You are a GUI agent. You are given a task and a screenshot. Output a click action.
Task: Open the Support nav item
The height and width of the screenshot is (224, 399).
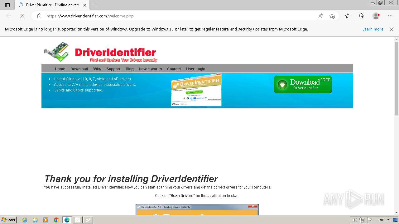click(113, 69)
